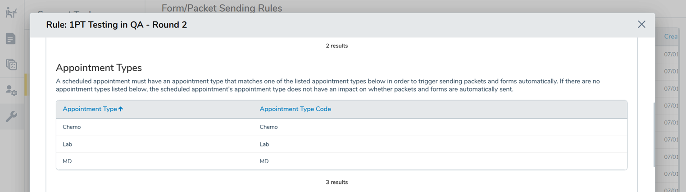Sort by Appointment Type Code column header
The height and width of the screenshot is (192, 686).
point(295,109)
